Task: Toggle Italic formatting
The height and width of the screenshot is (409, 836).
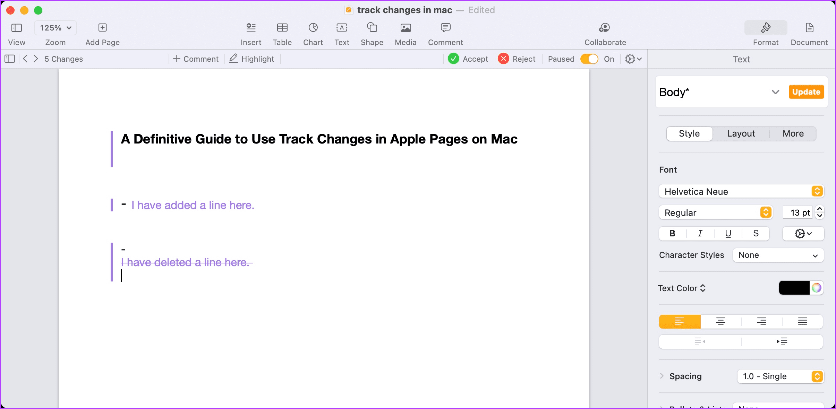Action: pyautogui.click(x=700, y=234)
